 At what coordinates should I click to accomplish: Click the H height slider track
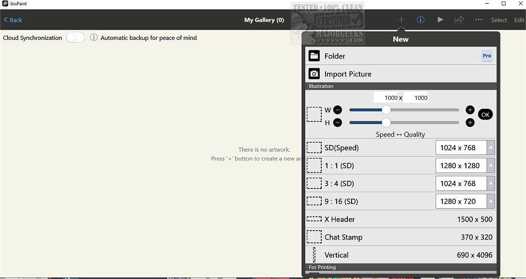click(404, 122)
